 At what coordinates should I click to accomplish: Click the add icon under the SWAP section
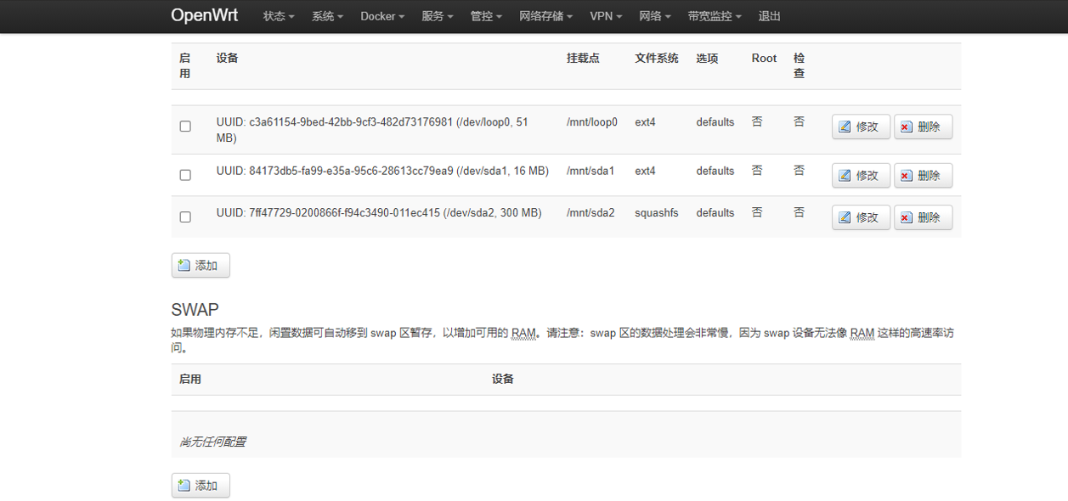tap(186, 485)
